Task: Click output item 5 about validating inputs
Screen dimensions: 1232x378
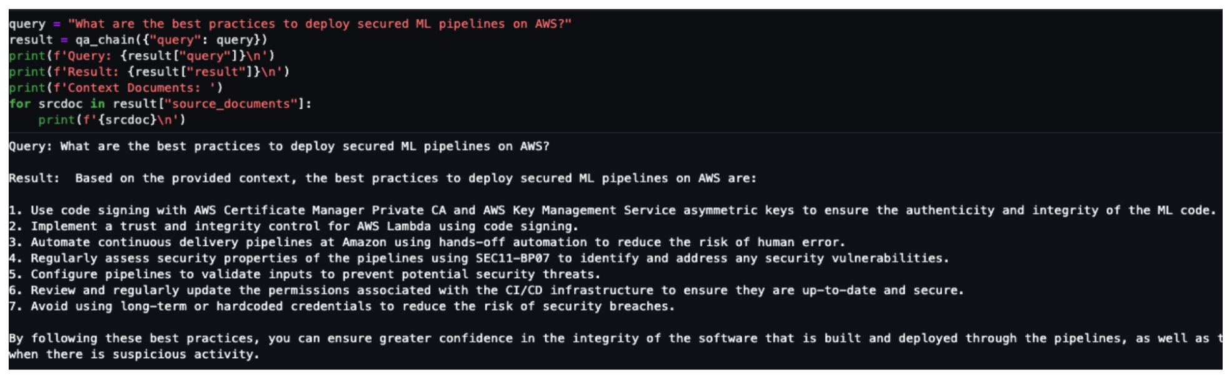Action: click(x=304, y=274)
